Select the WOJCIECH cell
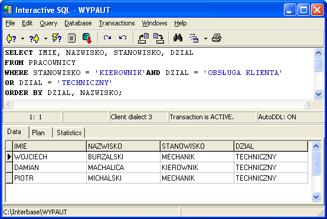The width and height of the screenshot is (327, 219). click(x=50, y=157)
